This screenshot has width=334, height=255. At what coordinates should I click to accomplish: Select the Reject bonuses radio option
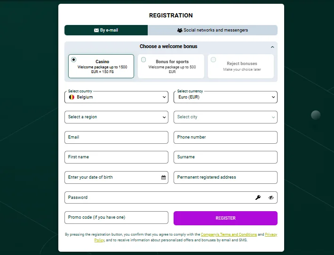click(x=214, y=60)
